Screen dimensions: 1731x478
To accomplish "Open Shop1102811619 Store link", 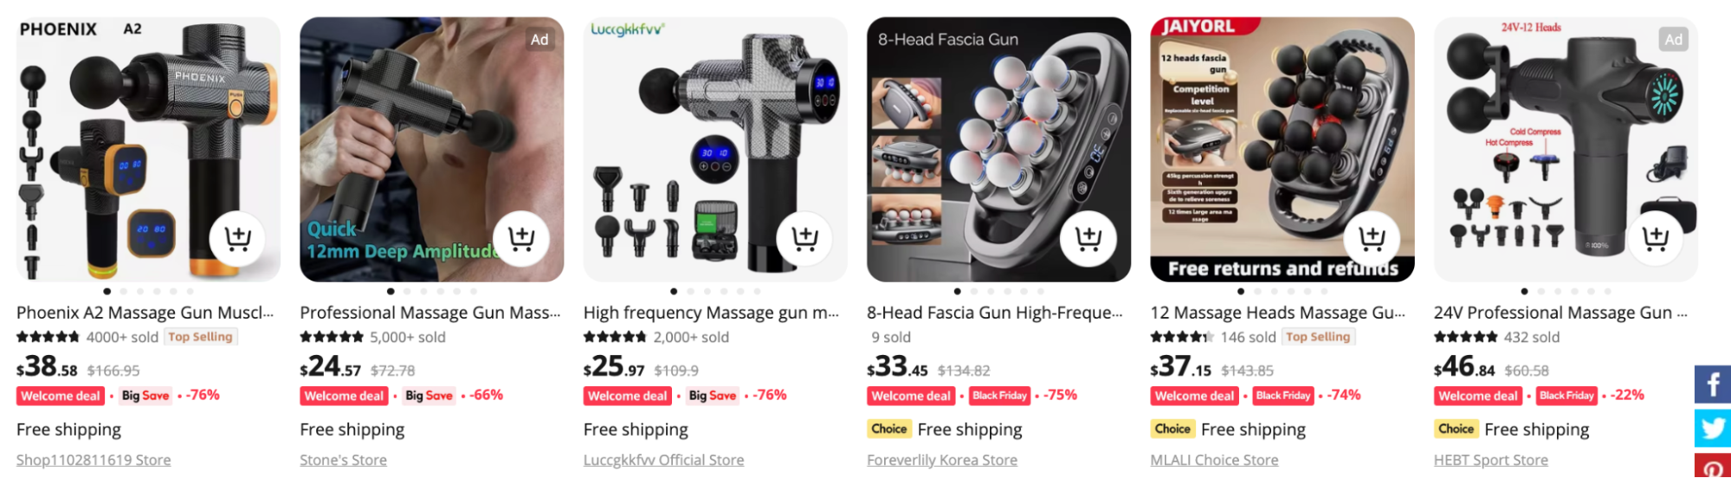I will [x=94, y=460].
